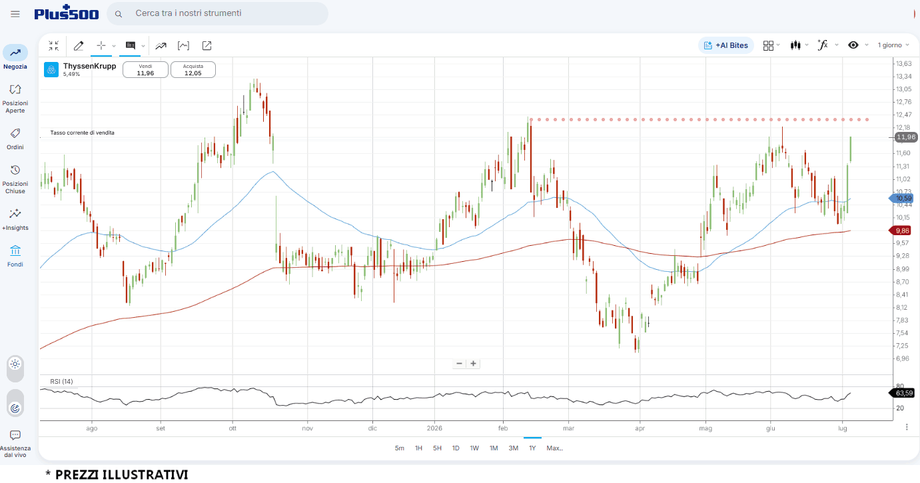Open the hamburger main menu

tap(15, 14)
